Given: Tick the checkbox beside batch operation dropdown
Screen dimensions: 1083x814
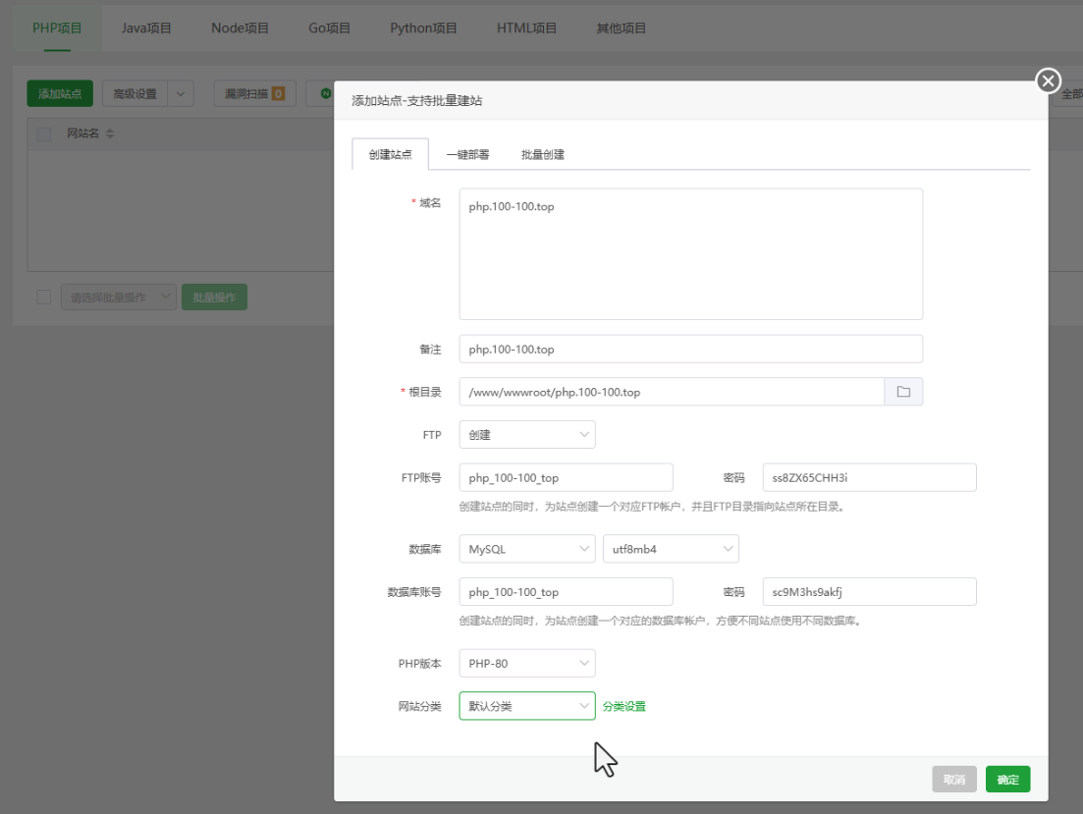Looking at the screenshot, I should click(x=43, y=298).
